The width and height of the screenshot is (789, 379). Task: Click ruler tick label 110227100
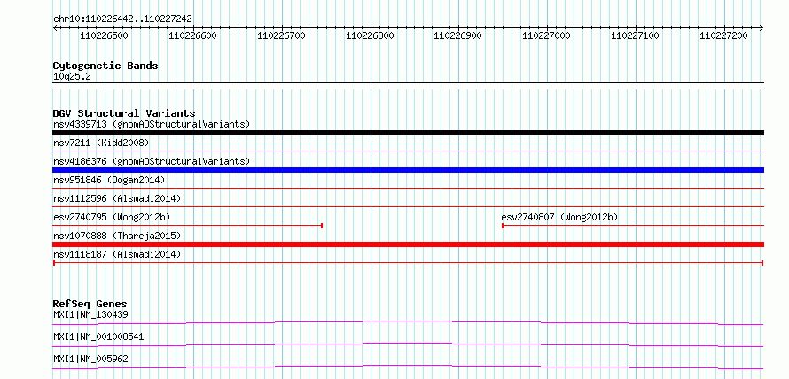pos(635,35)
